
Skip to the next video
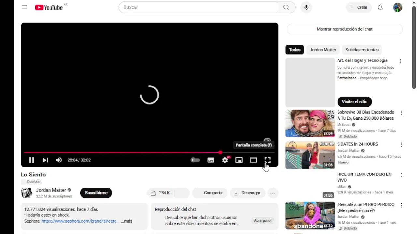[x=45, y=160]
